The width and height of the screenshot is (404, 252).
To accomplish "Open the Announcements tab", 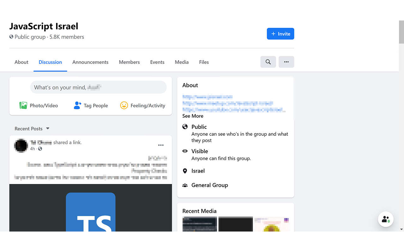I will point(90,62).
